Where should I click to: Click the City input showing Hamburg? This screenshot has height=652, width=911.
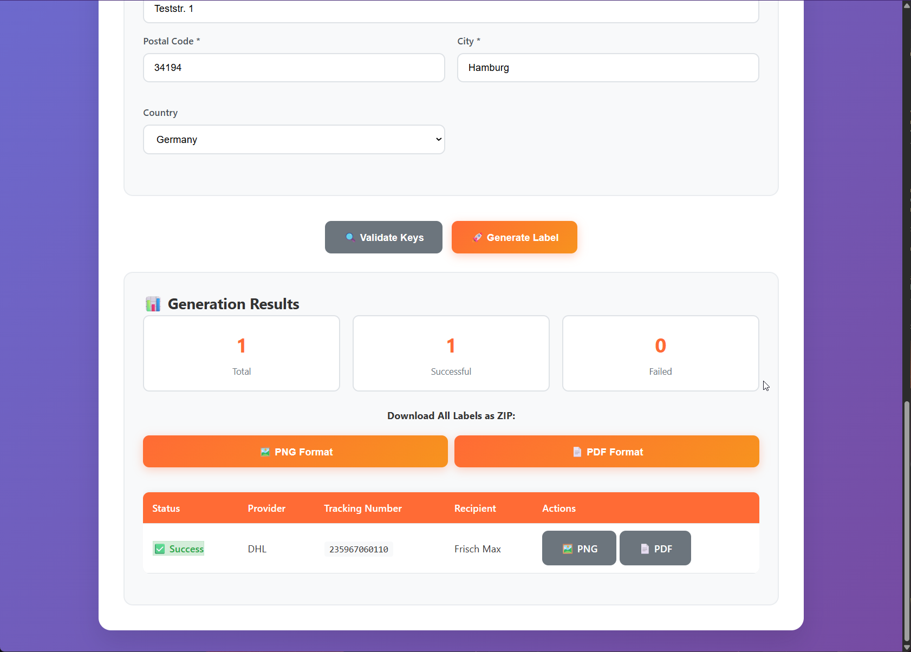(608, 68)
